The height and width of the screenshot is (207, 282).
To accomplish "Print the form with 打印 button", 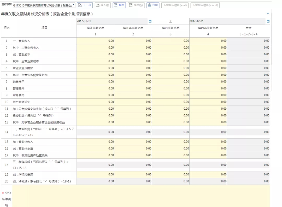I will click(153, 5).
